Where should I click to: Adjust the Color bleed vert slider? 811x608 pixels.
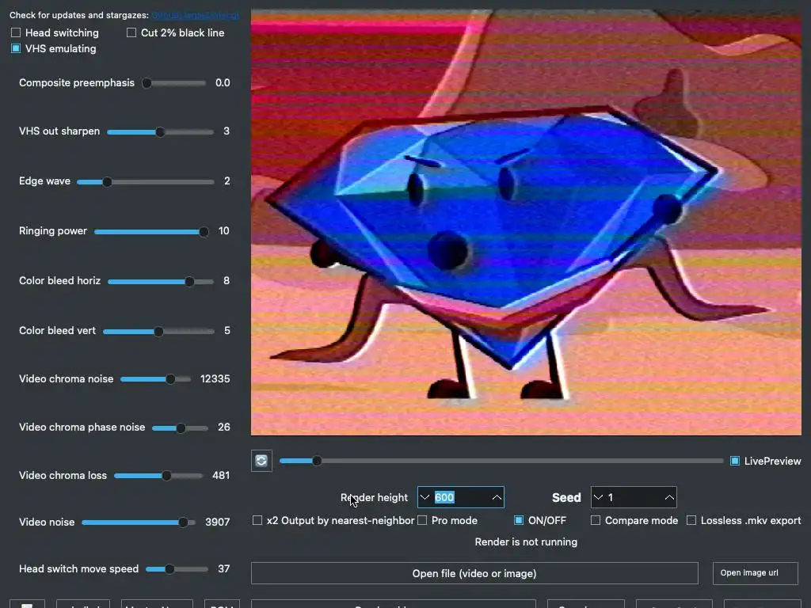click(x=158, y=332)
